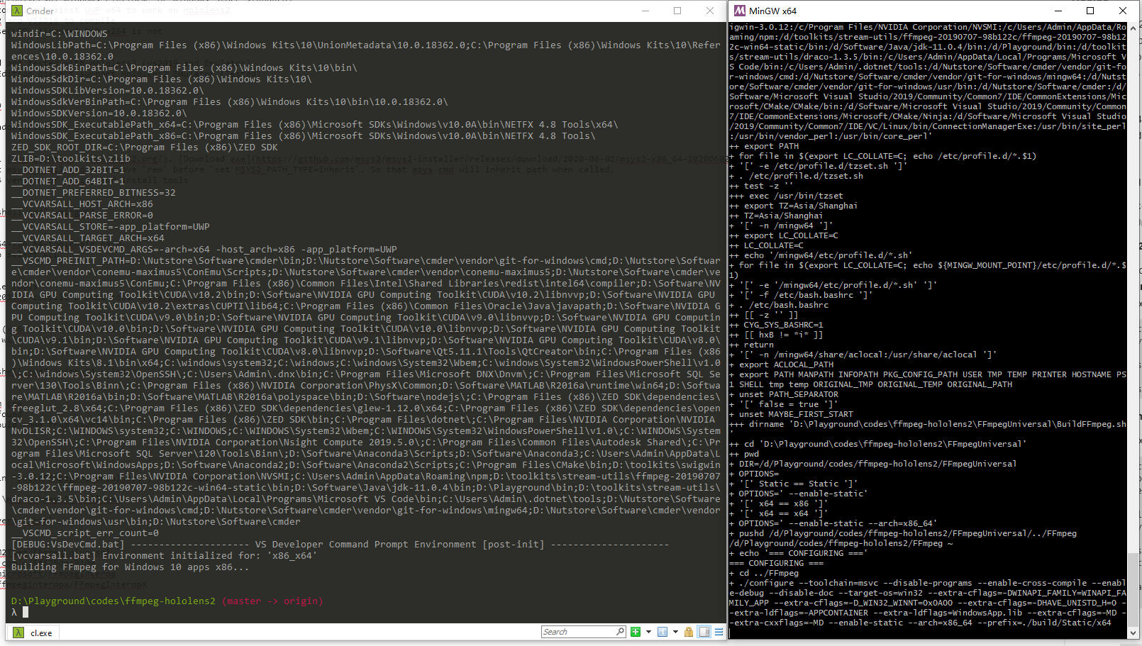Select the cl.exe console tab in Cmder
The width and height of the screenshot is (1142, 646).
[33, 633]
